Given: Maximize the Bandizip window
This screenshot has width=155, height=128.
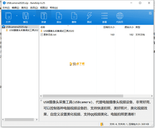Looking at the screenshot, I should (x=140, y=3).
